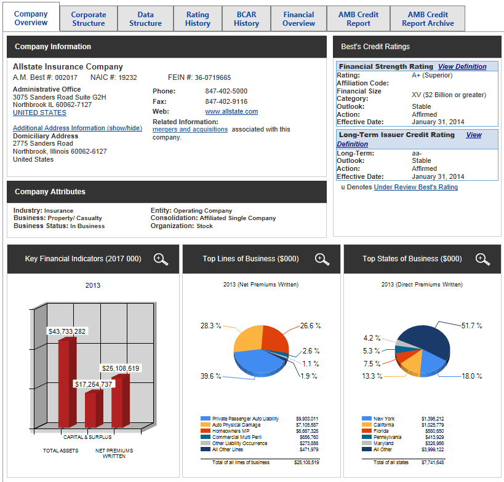
Task: Click Total of all states row
Action: (403, 462)
